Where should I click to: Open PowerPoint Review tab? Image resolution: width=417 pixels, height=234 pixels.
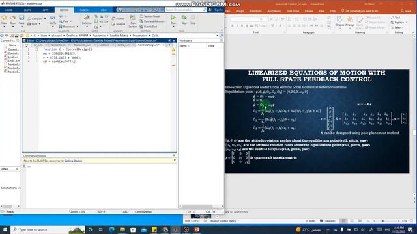[x=309, y=11]
